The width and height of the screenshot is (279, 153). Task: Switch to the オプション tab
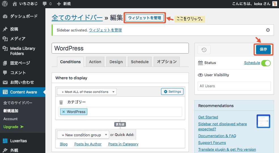click(x=167, y=62)
